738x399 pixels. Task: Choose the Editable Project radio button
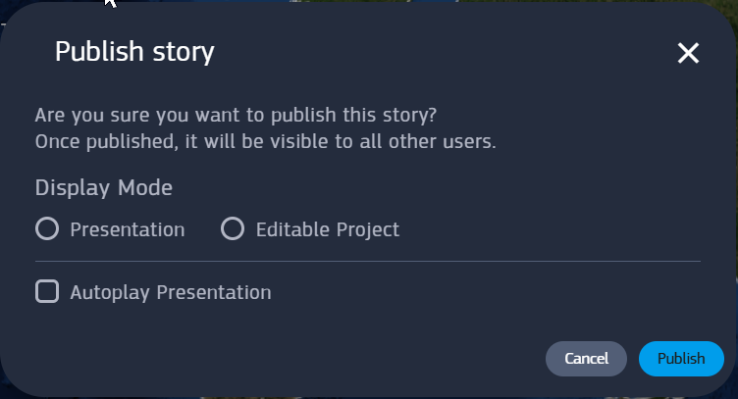click(233, 229)
